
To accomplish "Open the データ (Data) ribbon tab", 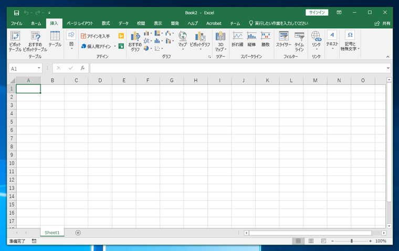I will coord(123,24).
